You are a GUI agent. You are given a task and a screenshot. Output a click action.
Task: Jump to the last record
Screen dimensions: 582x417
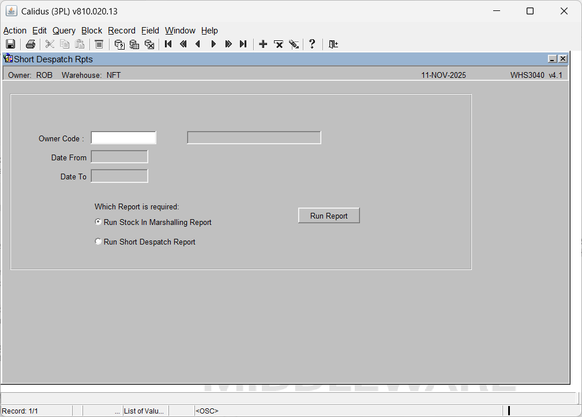pyautogui.click(x=243, y=44)
